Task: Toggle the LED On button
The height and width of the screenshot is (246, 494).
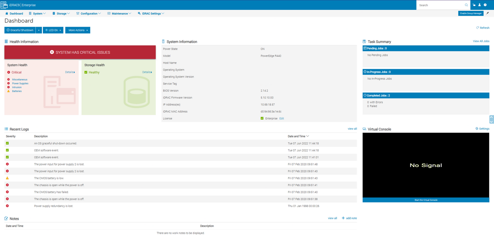Action: pyautogui.click(x=53, y=30)
